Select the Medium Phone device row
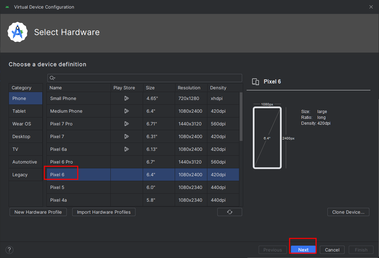The image size is (379, 258). [x=143, y=111]
